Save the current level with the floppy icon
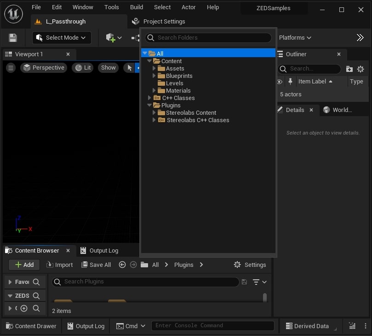 tap(13, 38)
